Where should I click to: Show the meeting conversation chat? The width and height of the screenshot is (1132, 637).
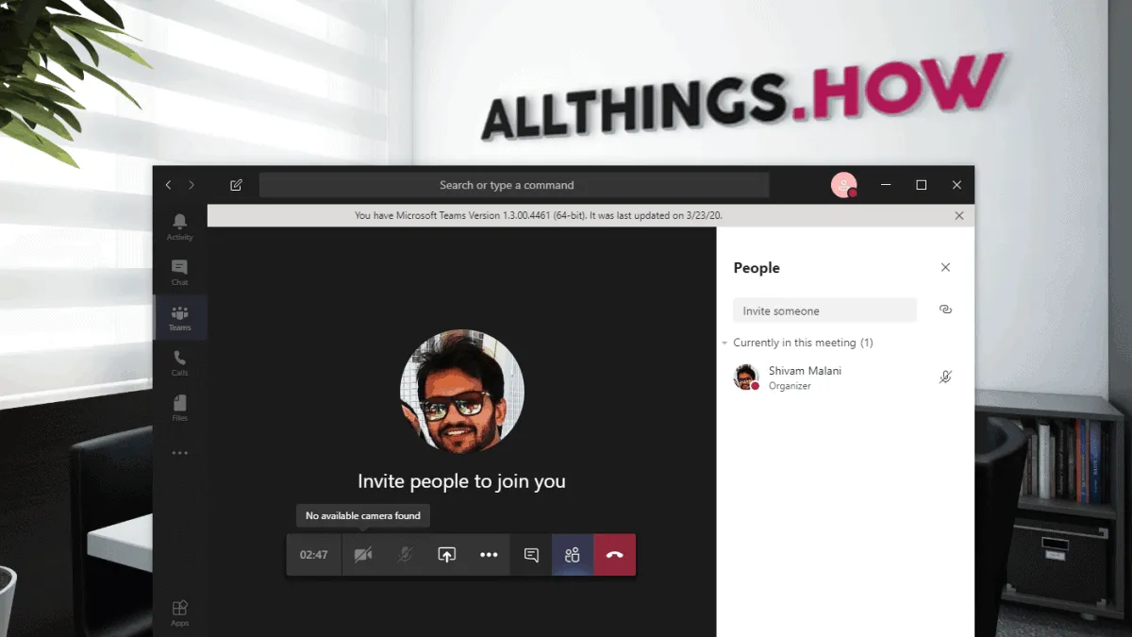coord(531,555)
